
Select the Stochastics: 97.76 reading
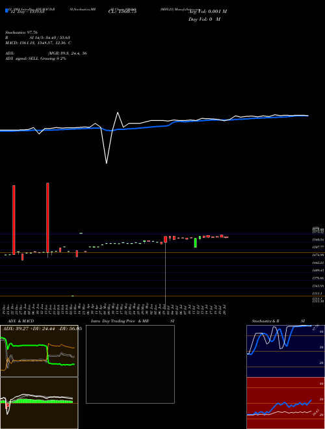point(21,32)
